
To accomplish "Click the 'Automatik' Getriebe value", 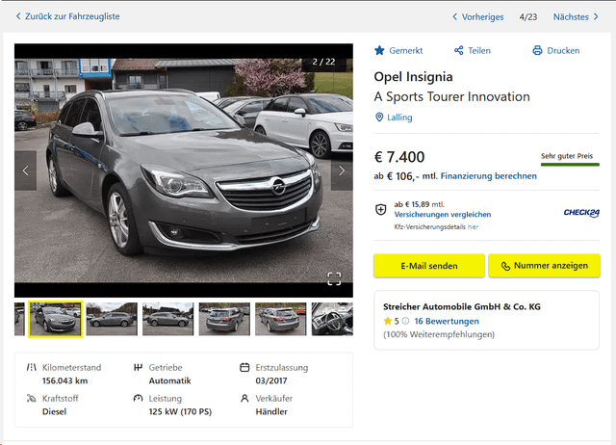I will [169, 380].
